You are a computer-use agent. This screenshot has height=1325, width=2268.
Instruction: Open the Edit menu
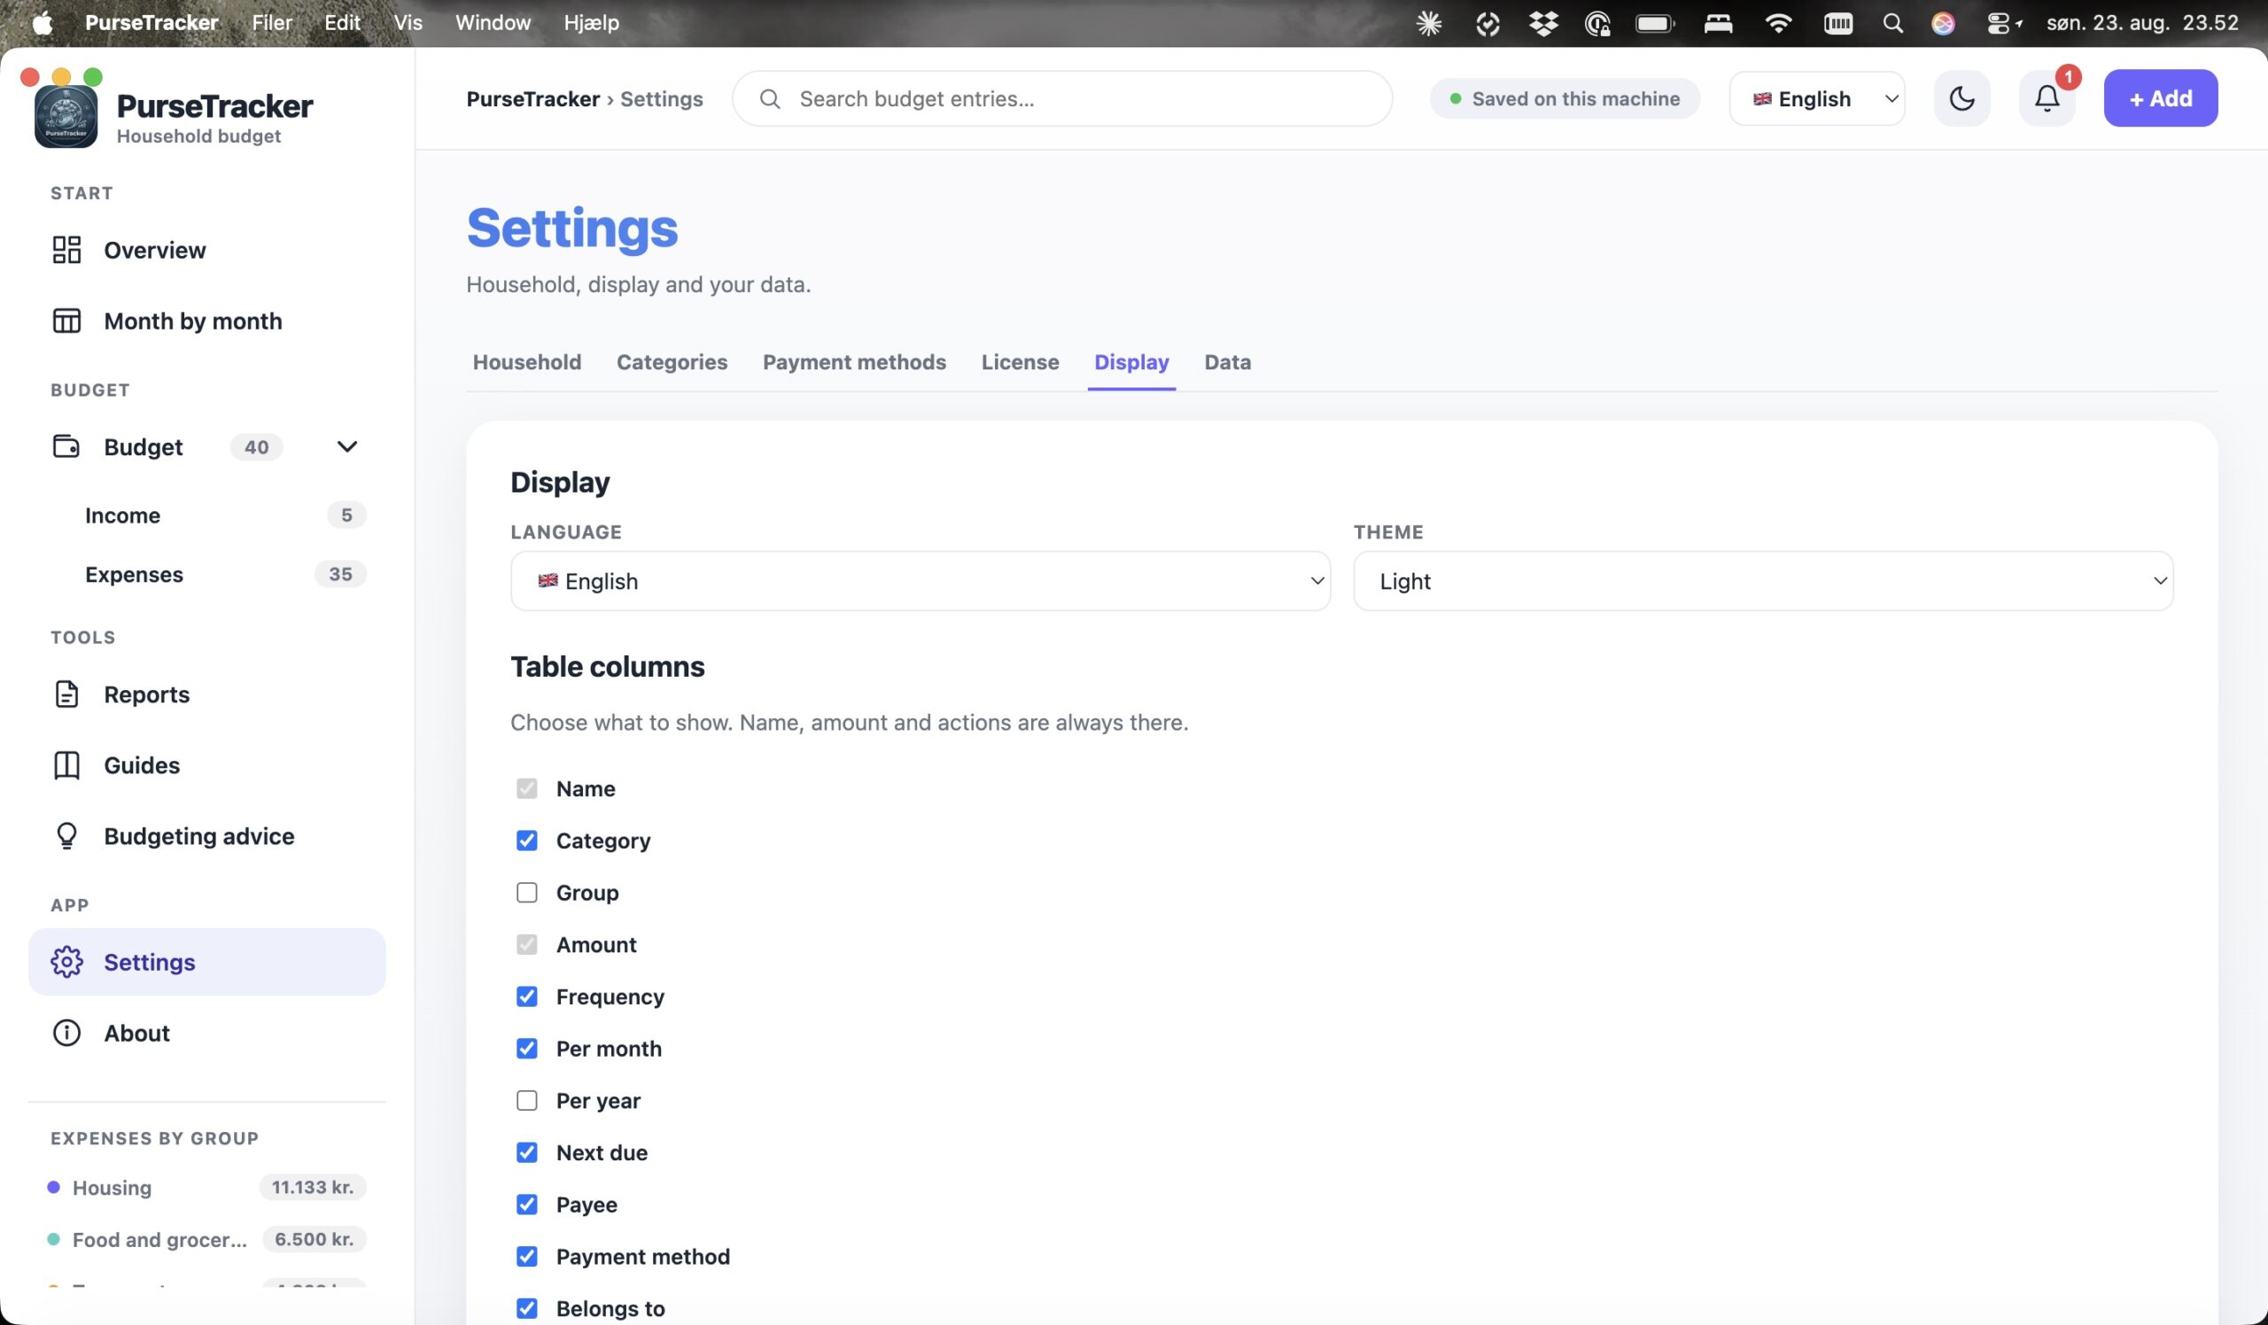342,22
